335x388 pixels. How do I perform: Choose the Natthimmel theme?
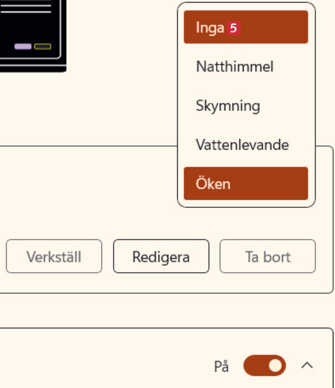tap(234, 66)
